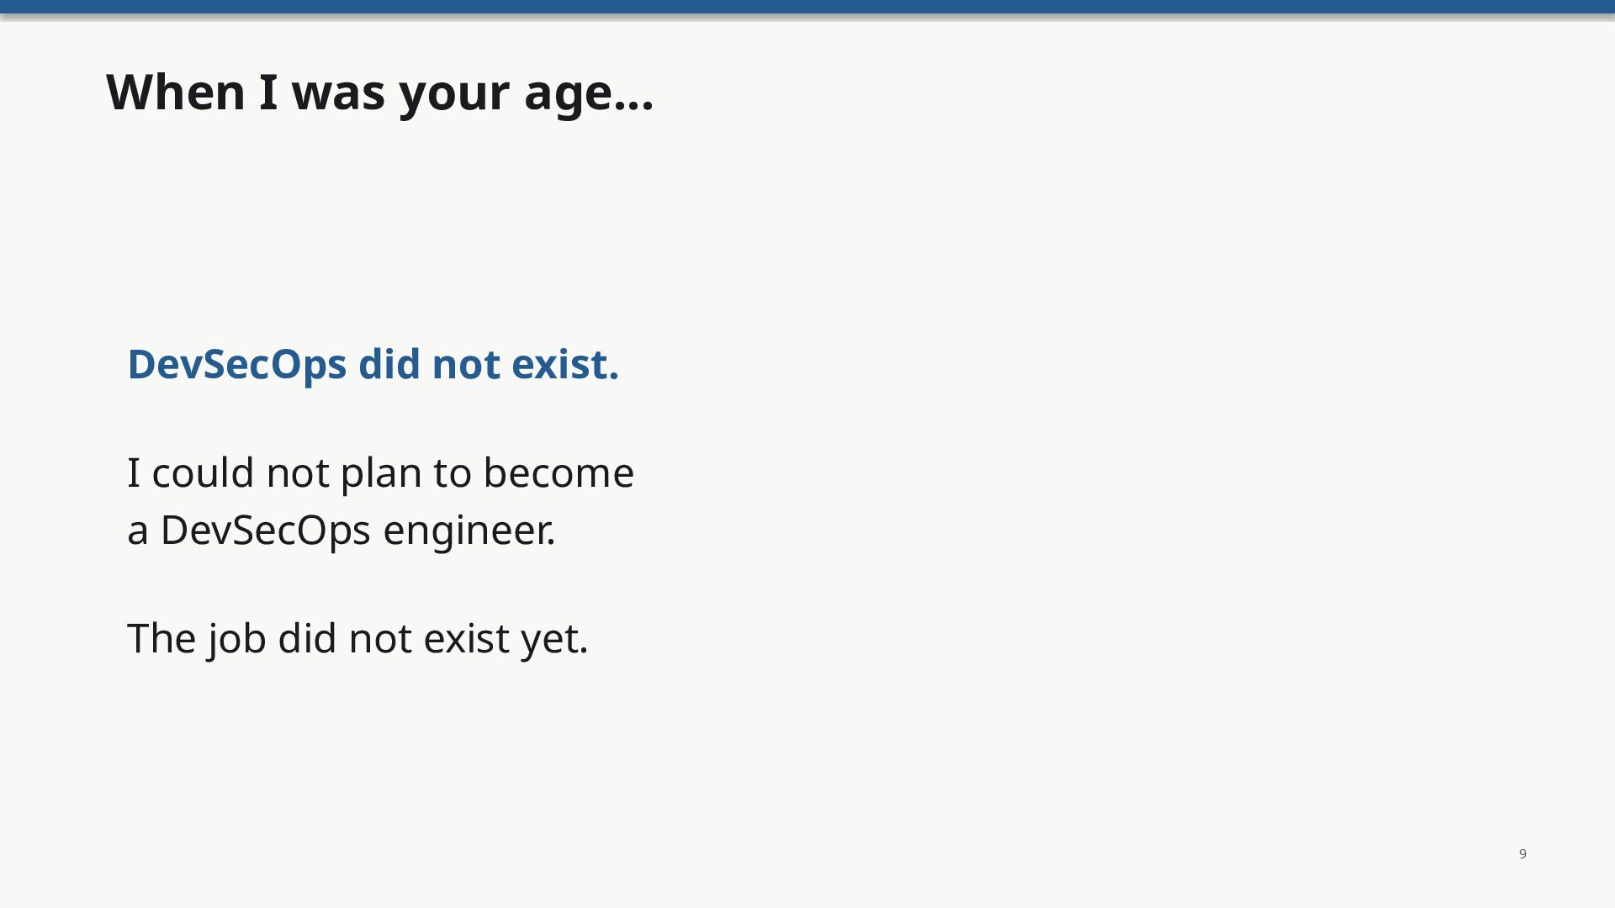
Task: Click the word "exist." in blue heading
Action: tap(565, 365)
